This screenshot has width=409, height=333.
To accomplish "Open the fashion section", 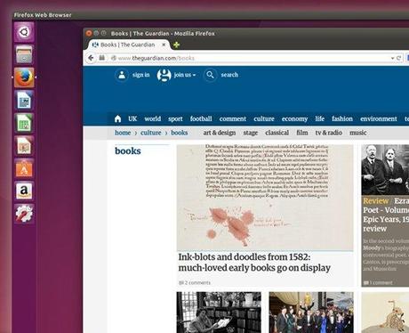I will 342,118.
